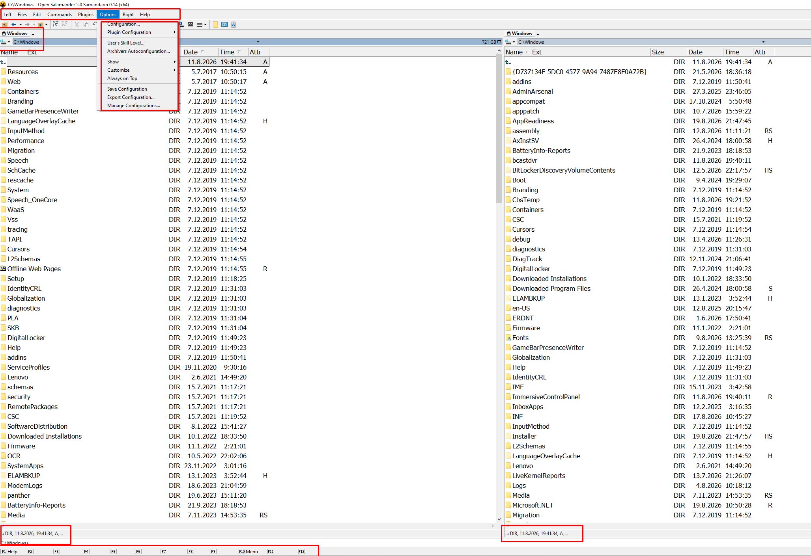This screenshot has height=556, width=811.
Task: Click the F5 function key button
Action: (114, 551)
